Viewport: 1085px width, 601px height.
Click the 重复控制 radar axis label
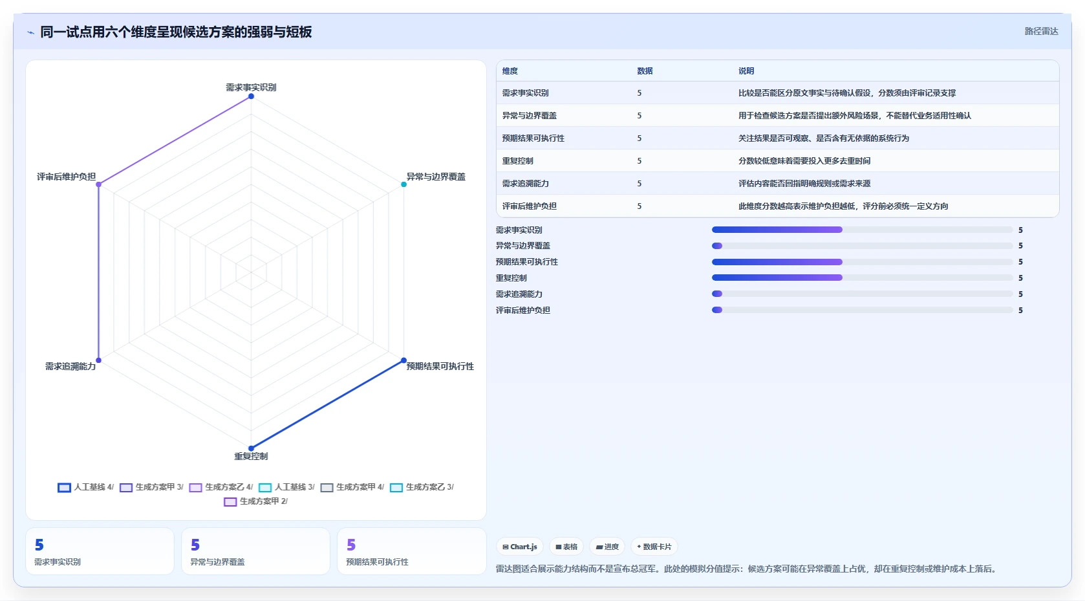pyautogui.click(x=251, y=456)
